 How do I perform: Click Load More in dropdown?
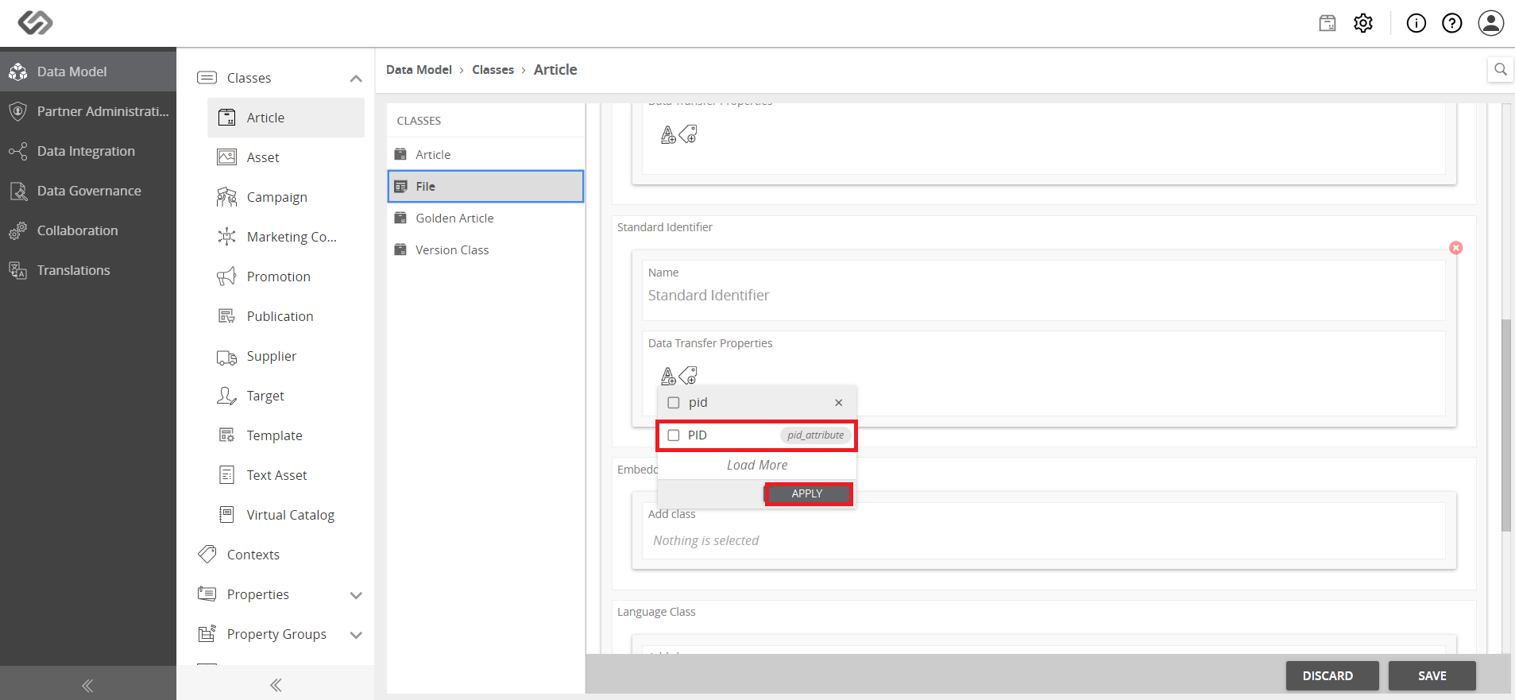pos(757,465)
